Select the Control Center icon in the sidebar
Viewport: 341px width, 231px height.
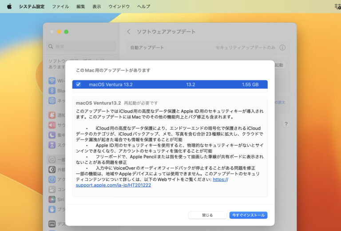coord(52,189)
